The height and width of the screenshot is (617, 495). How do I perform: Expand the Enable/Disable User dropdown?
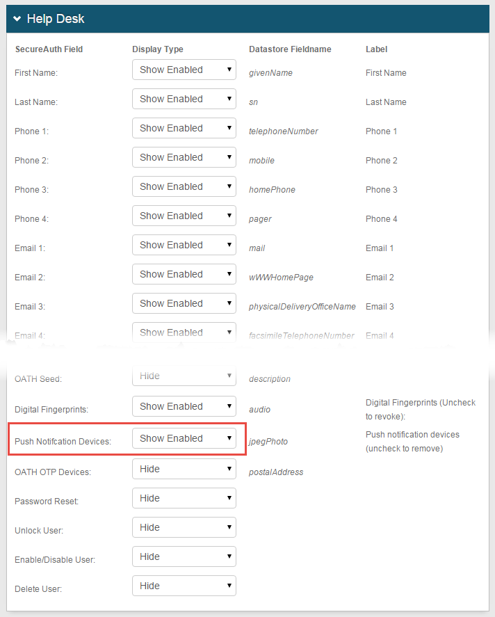pyautogui.click(x=184, y=556)
